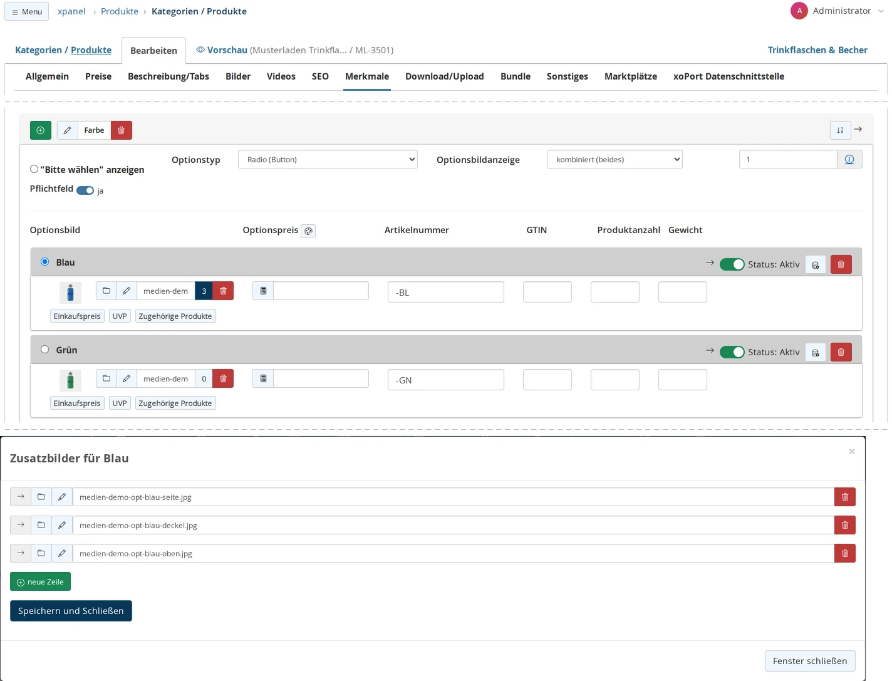
Task: Open the Optionstyp Radio (Button) dropdown
Action: point(328,160)
